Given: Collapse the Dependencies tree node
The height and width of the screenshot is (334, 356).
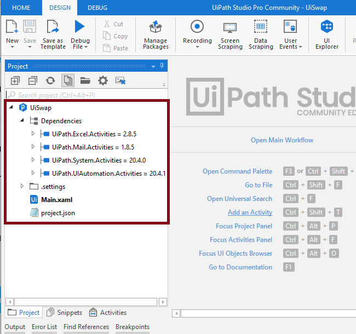Looking at the screenshot, I should click(x=22, y=120).
